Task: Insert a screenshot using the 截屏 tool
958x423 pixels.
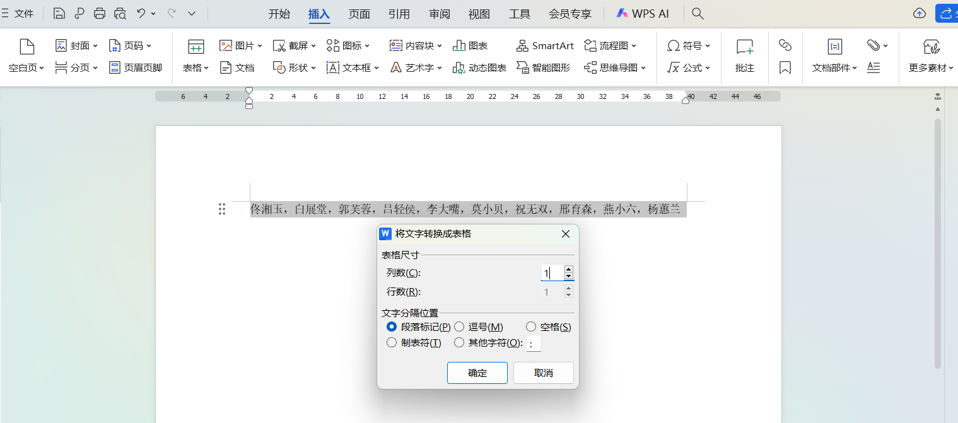Action: coord(289,45)
